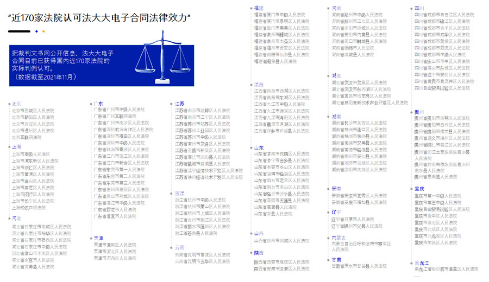Click the 湖南 heading
Image resolution: width=489 pixels, height=282 pixels.
(336, 117)
